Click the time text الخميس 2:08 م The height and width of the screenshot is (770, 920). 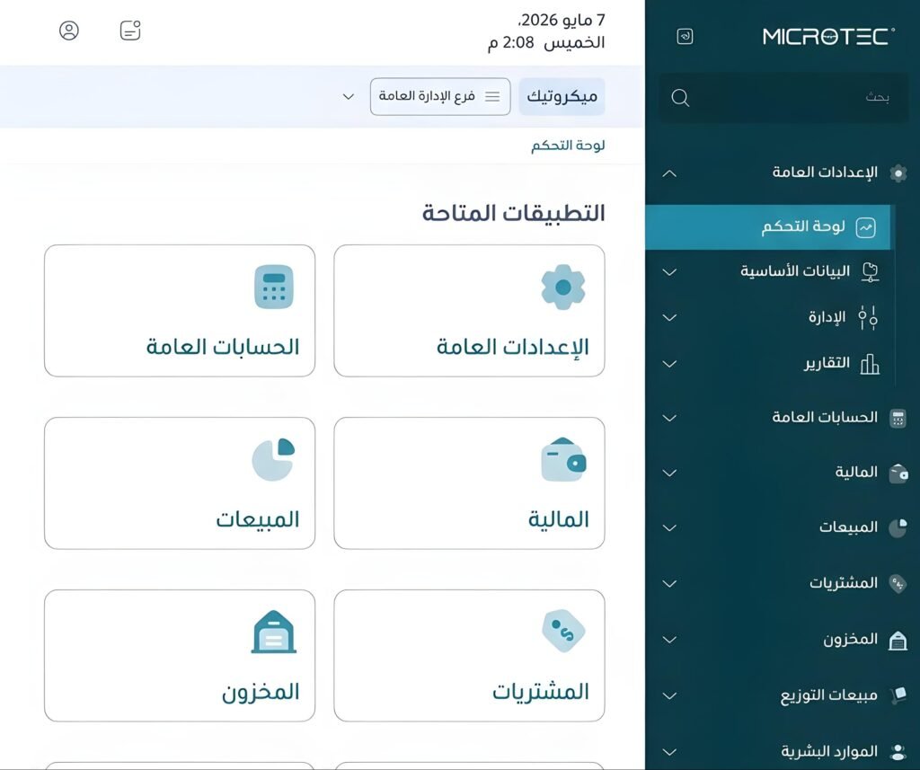[x=546, y=42]
